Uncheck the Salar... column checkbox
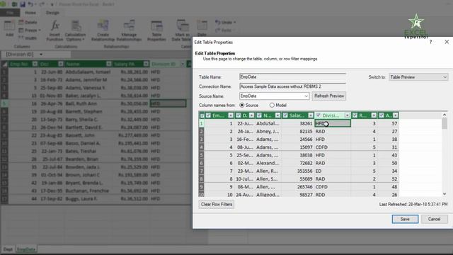453x255 pixels. click(x=285, y=115)
